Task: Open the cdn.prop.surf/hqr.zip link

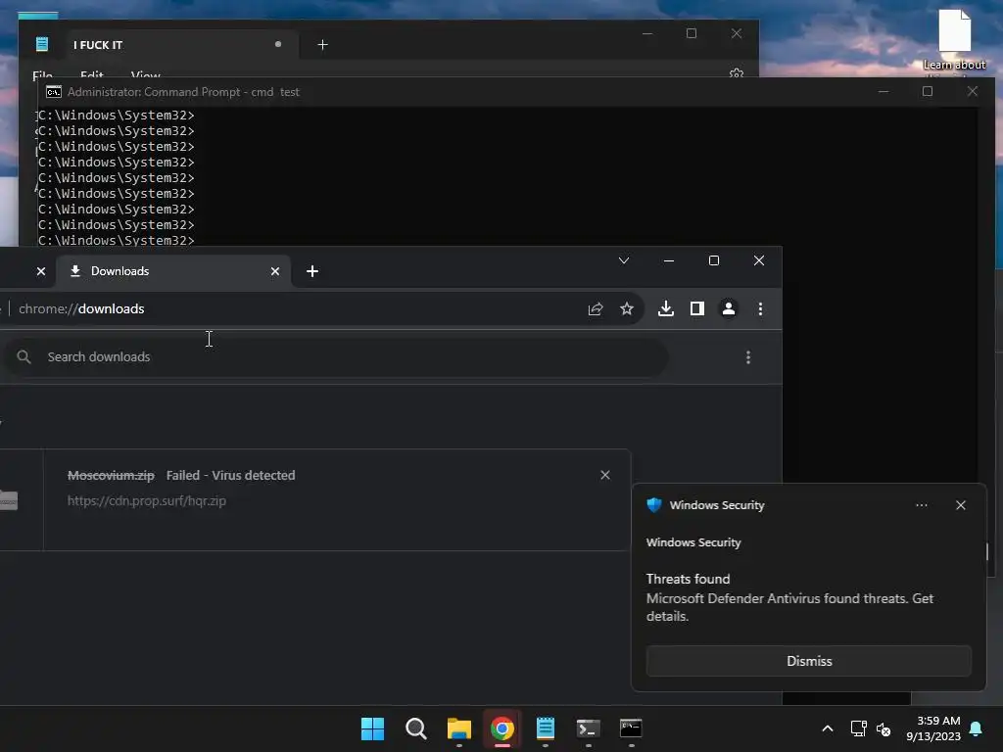Action: pyautogui.click(x=147, y=500)
